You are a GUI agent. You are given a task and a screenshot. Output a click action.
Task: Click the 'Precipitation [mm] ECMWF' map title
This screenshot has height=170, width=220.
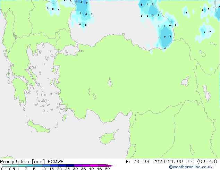coord(32,162)
